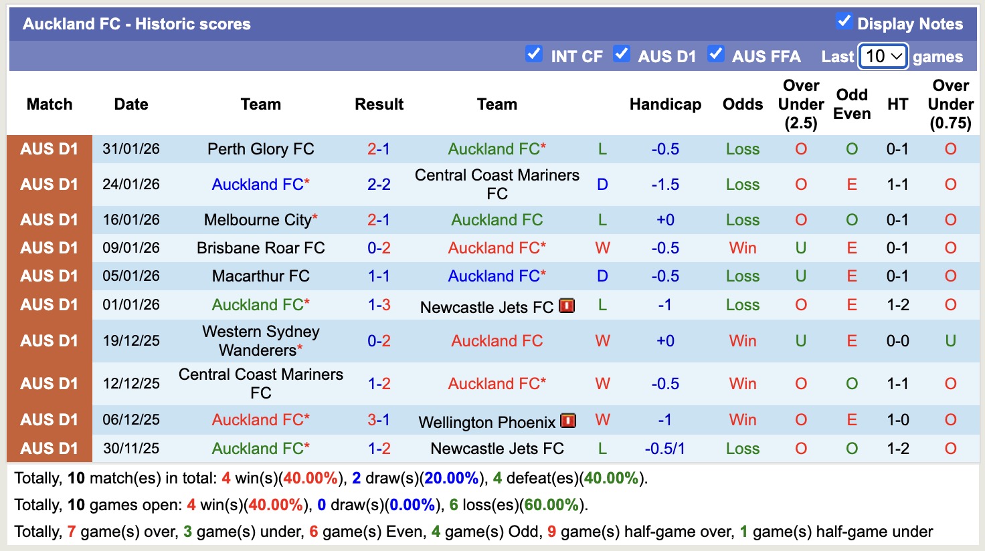Open Perth Glory FC team page
The width and height of the screenshot is (985, 551).
pyautogui.click(x=260, y=148)
